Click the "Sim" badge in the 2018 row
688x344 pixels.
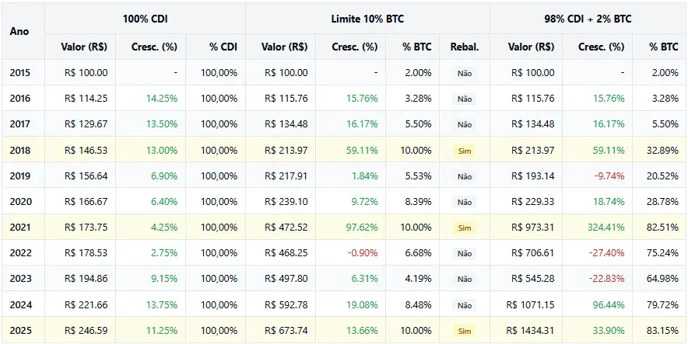pos(464,151)
